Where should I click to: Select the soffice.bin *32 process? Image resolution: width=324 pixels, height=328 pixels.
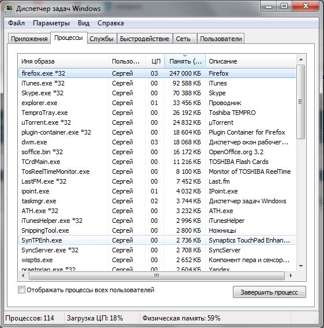coord(157,152)
